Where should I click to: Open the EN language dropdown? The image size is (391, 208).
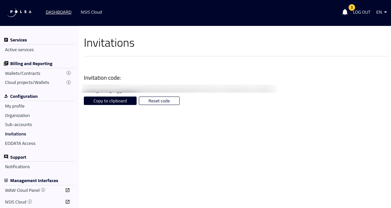click(x=381, y=12)
